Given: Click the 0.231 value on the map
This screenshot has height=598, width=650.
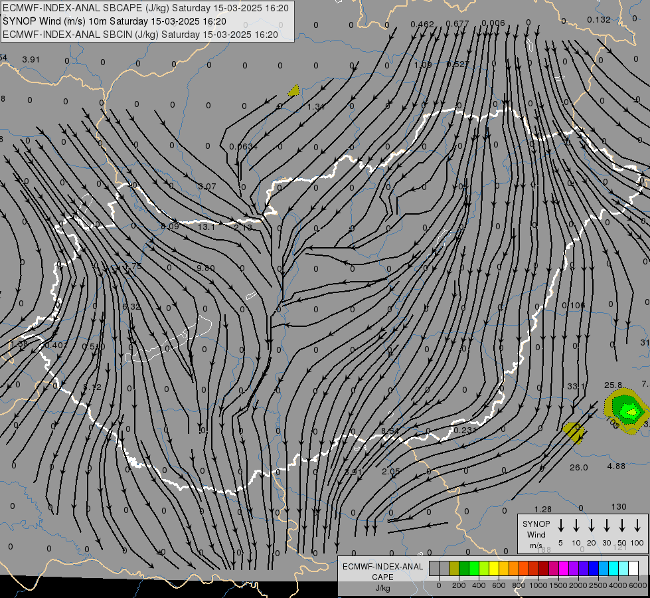Looking at the screenshot, I should click(465, 431).
